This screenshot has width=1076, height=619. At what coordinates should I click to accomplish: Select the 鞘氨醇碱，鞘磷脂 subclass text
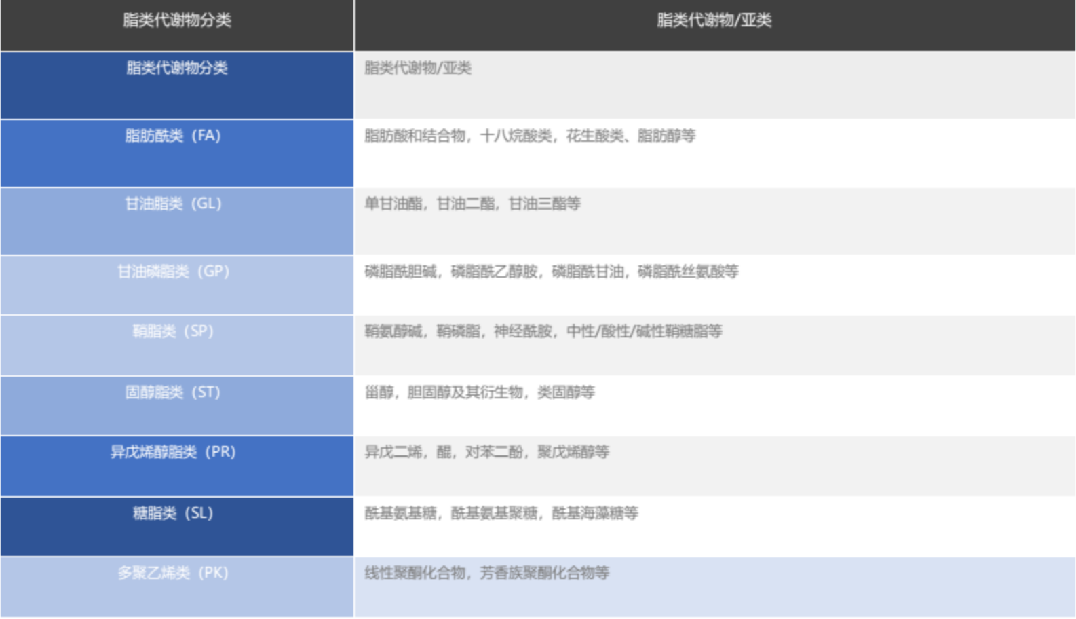point(543,331)
